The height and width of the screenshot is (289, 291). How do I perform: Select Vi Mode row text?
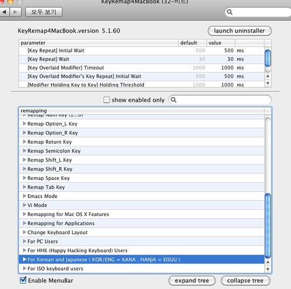click(x=37, y=205)
